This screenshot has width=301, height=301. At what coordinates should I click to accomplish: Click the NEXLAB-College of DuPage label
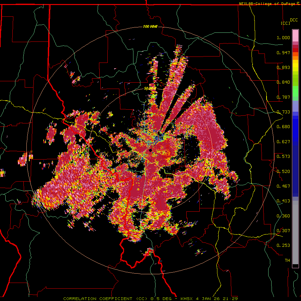pos(267,4)
